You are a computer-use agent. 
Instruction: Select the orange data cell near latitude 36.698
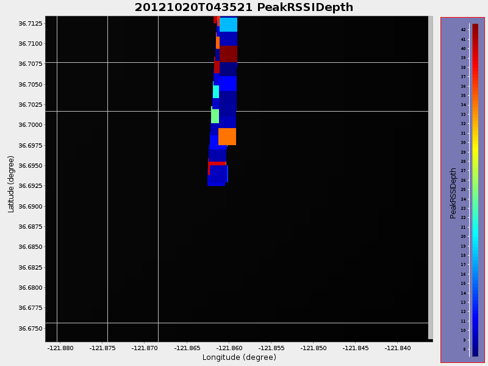click(226, 137)
